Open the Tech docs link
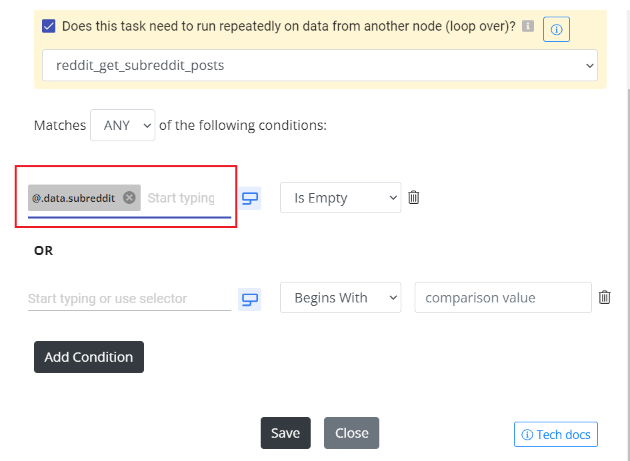Screen dimensions: 630x461 tap(556, 434)
